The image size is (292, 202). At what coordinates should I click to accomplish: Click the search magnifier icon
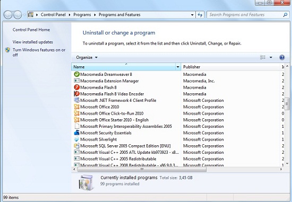click(285, 15)
